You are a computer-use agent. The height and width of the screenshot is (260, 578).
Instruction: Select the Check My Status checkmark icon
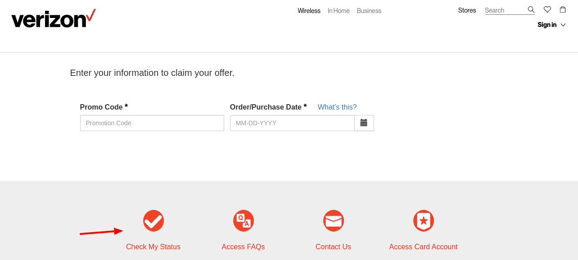point(153,220)
